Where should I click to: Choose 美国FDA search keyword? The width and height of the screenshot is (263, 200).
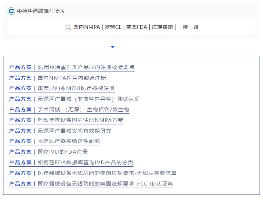tap(136, 27)
